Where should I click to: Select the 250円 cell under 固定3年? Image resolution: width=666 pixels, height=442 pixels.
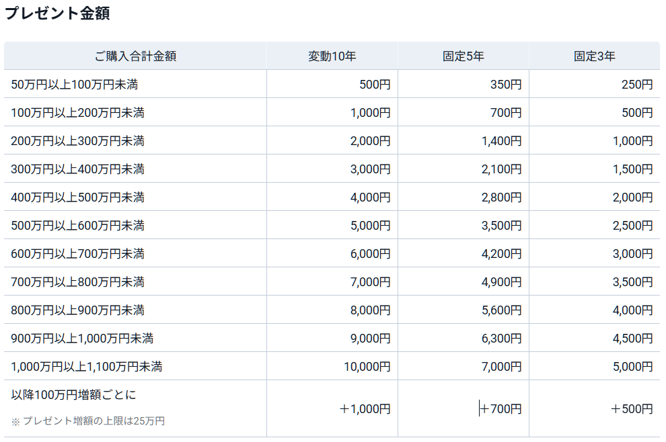pyautogui.click(x=637, y=85)
